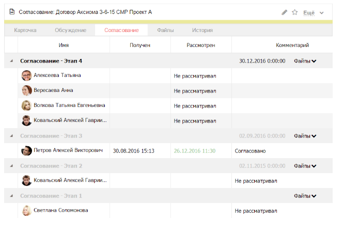This screenshot has height=233, width=359.
Task: Click the document icon next to the title
Action: point(12,12)
